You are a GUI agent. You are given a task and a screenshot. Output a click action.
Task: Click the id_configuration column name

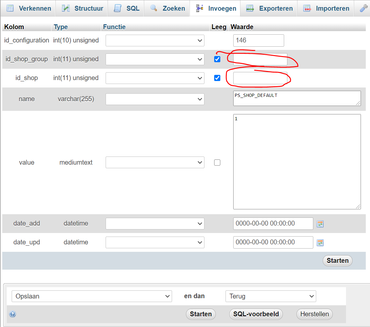pos(27,41)
